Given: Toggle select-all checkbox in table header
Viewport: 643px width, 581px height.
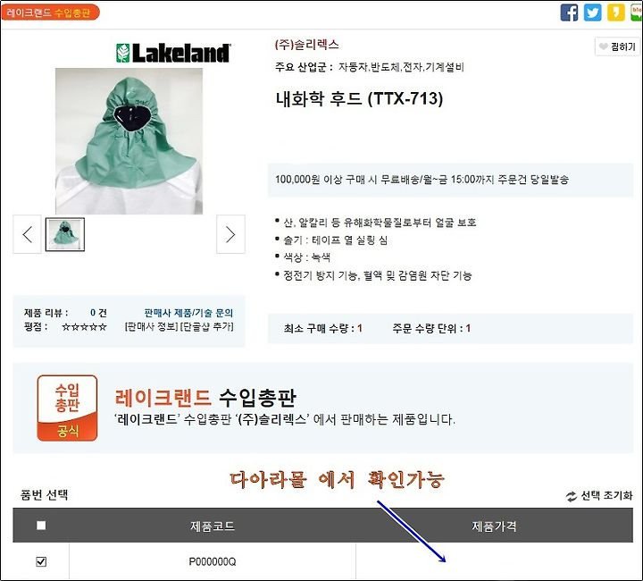Looking at the screenshot, I should 41,526.
